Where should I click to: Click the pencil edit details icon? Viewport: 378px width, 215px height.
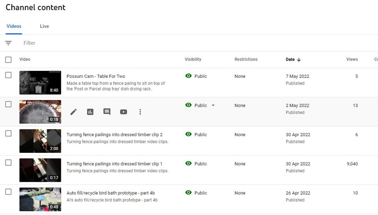click(x=73, y=112)
